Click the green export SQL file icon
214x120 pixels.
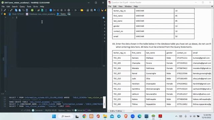coord(42,10)
